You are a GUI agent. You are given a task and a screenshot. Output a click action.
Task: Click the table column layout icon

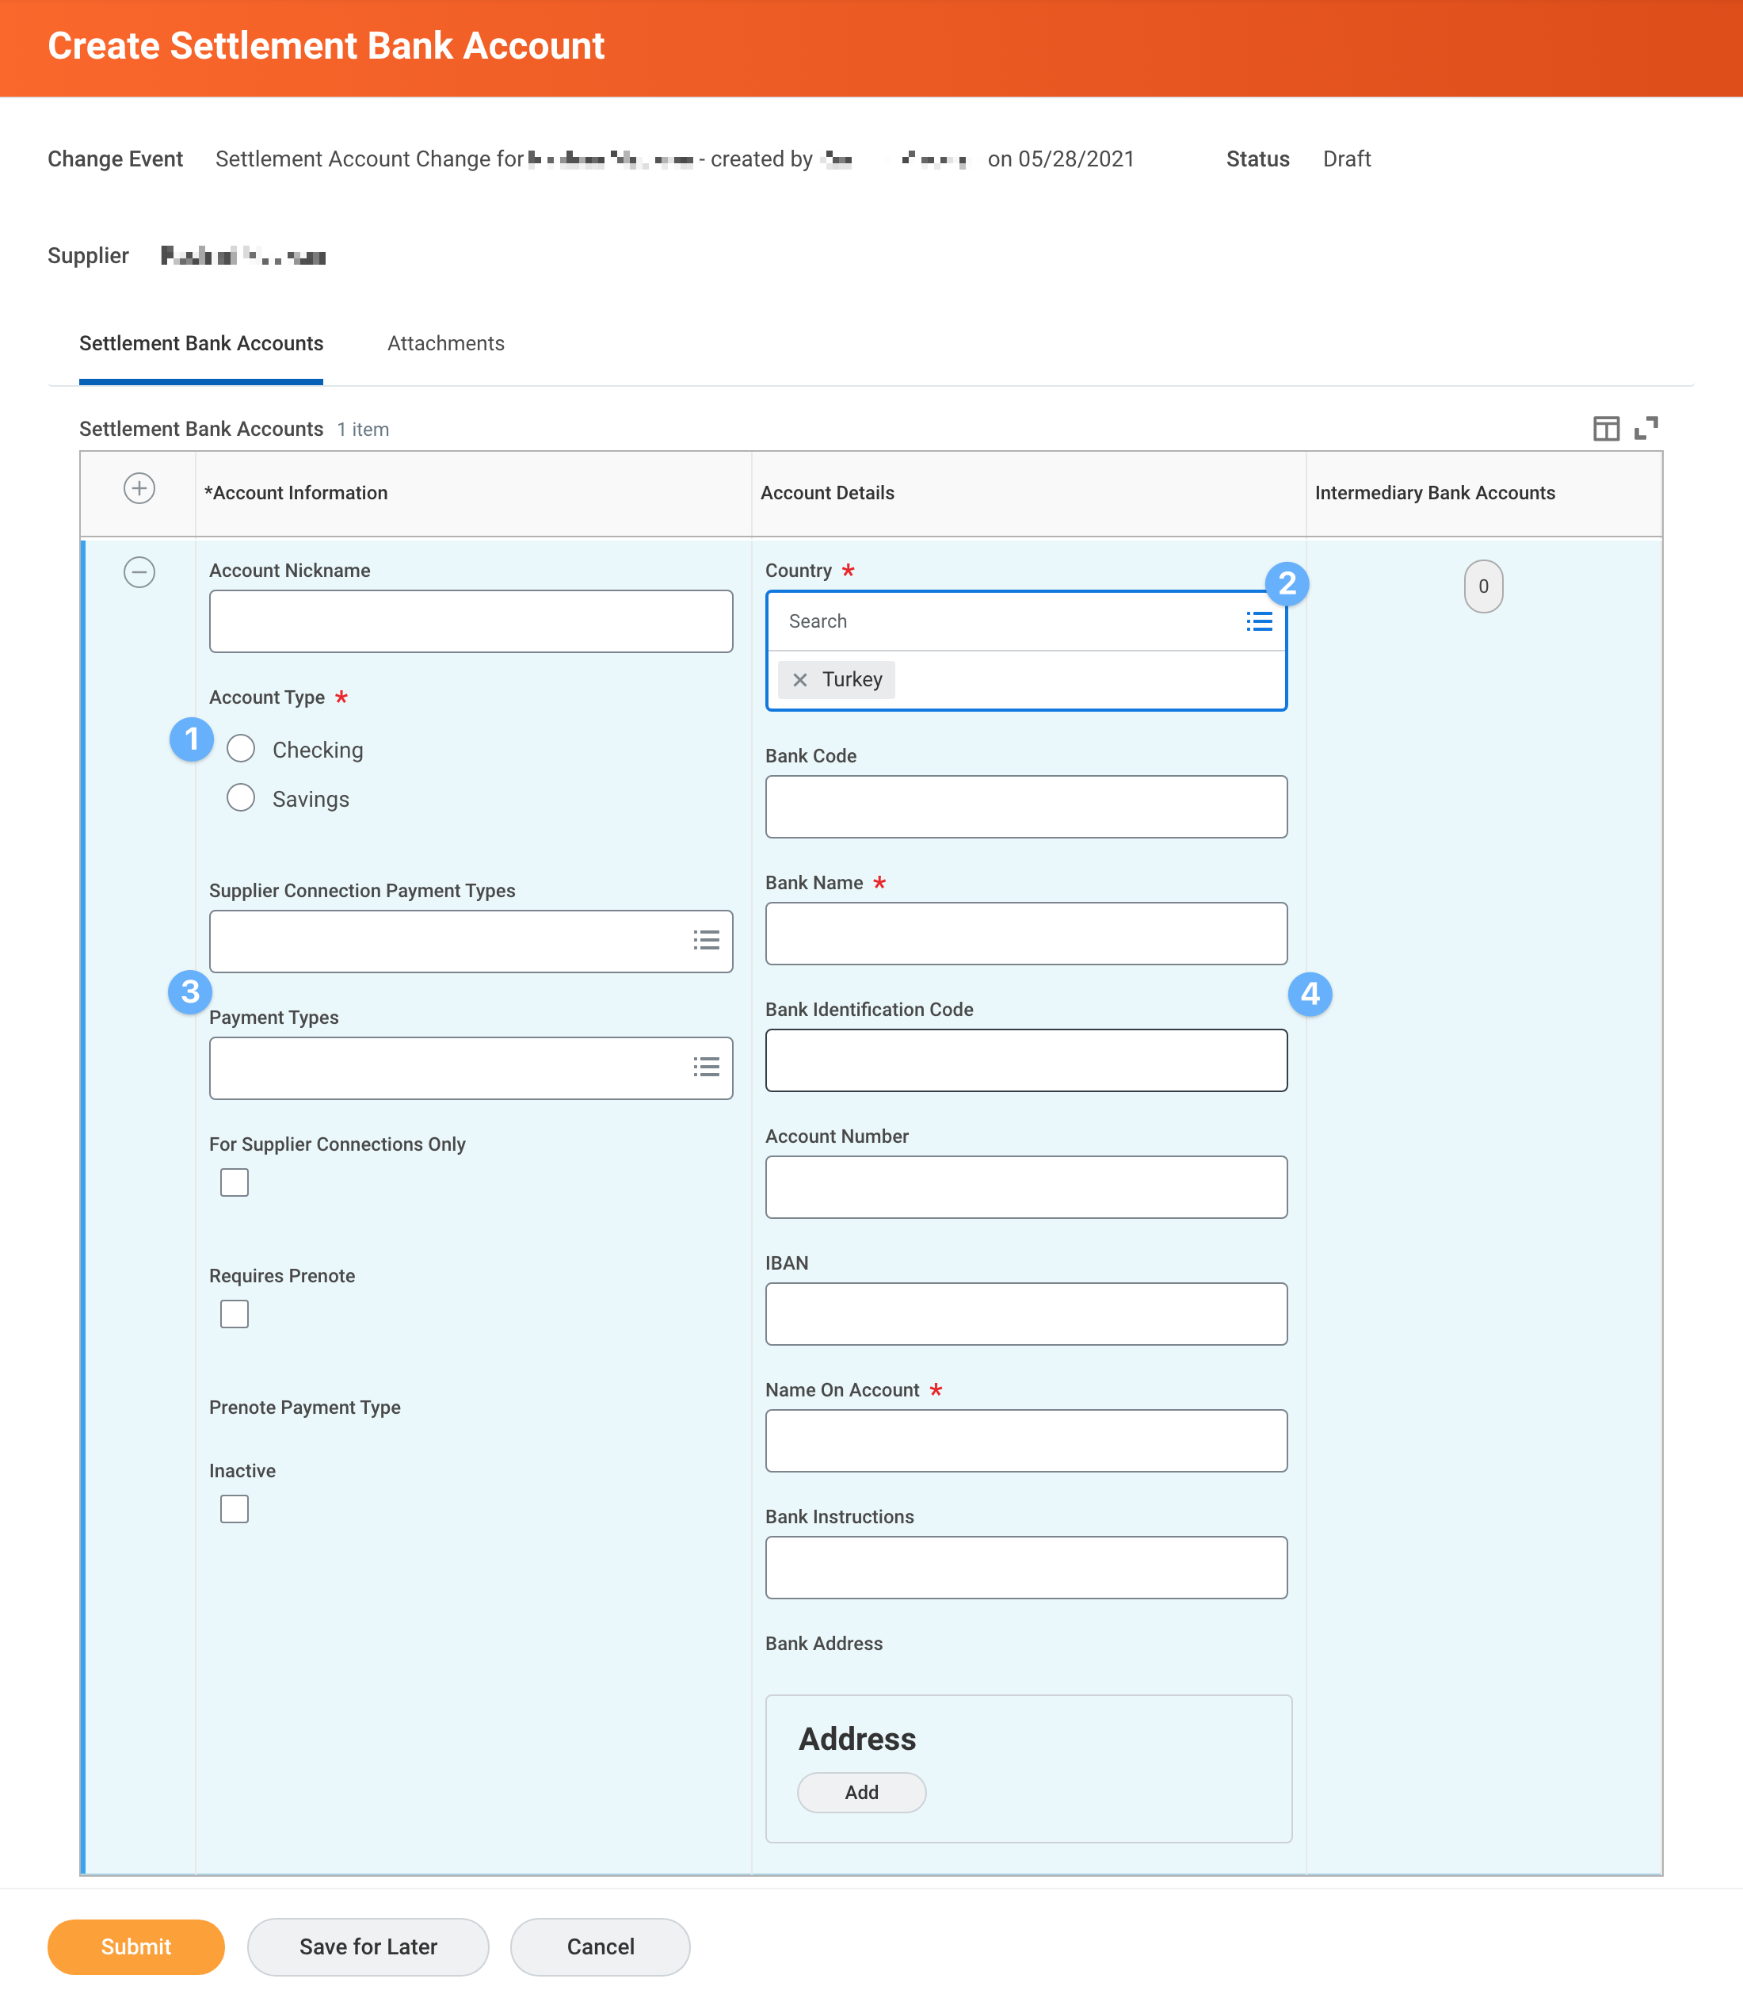coord(1605,428)
